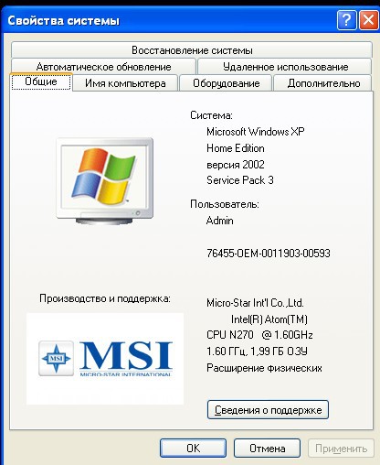Click the Microsoft Windows XP text
Screen dimensions: 380x465
255,132
